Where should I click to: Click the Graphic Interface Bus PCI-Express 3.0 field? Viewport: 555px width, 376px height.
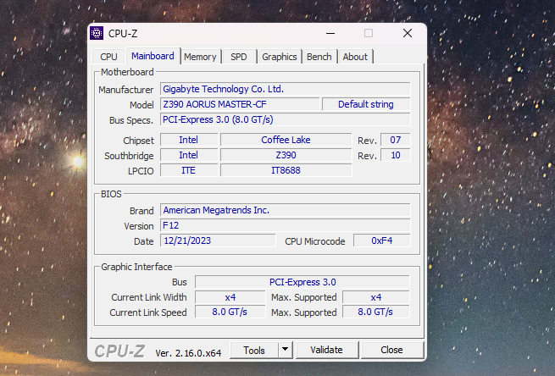[302, 282]
